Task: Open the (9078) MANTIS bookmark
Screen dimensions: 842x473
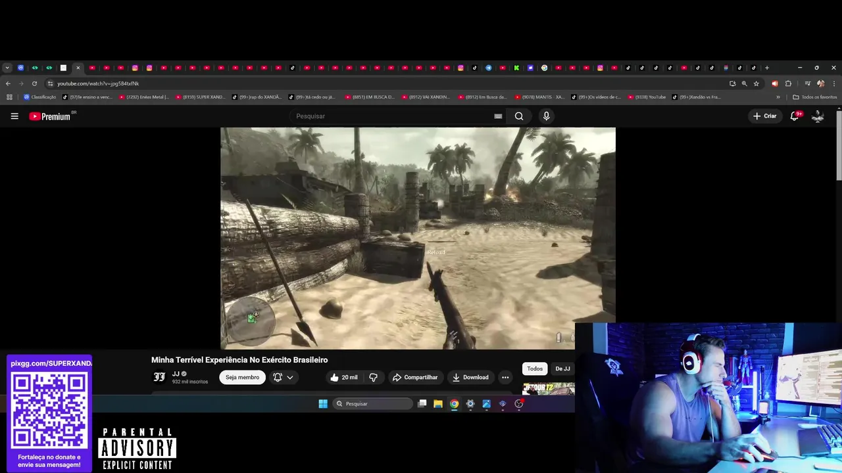Action: 540,97
